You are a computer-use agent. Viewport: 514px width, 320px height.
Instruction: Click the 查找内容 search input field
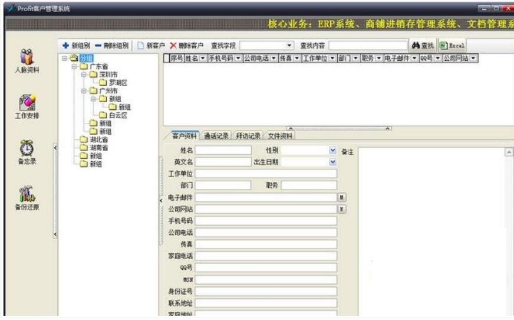[368, 45]
